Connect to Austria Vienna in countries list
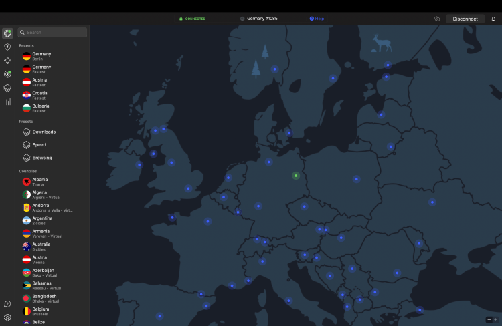 52,259
